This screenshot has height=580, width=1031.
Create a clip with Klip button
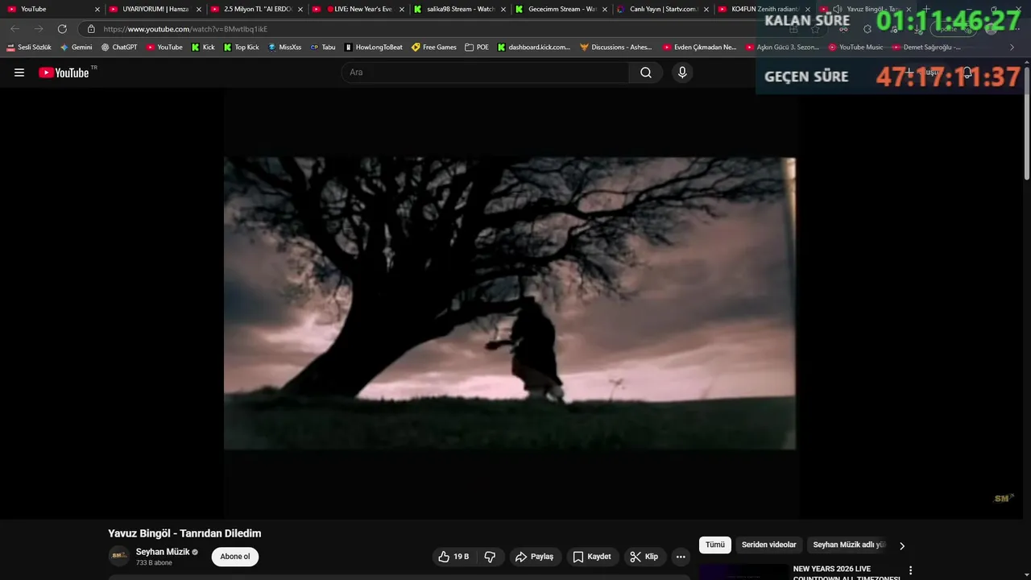tap(644, 557)
